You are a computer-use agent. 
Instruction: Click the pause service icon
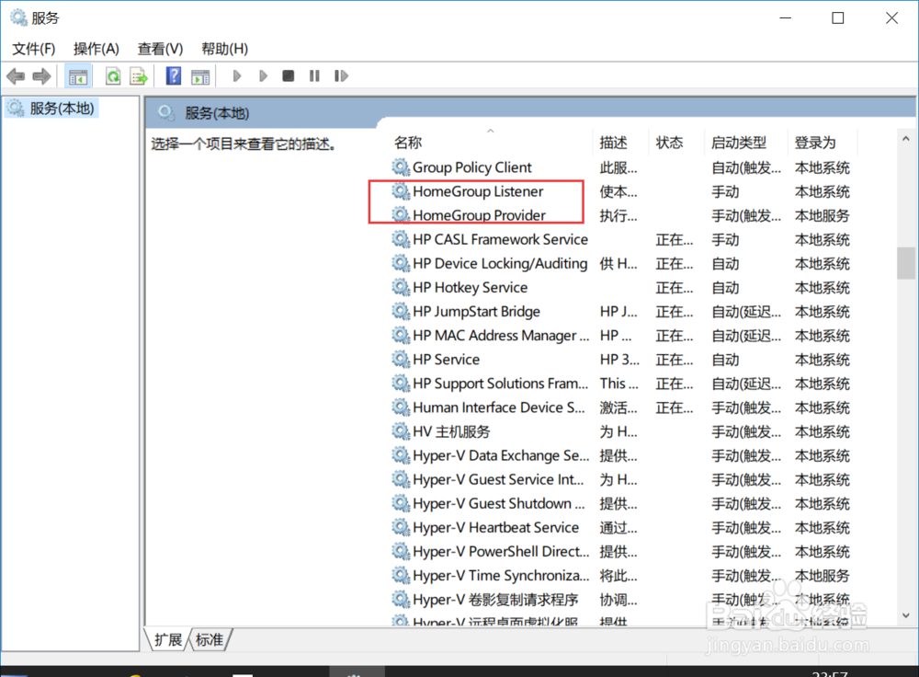(x=313, y=75)
